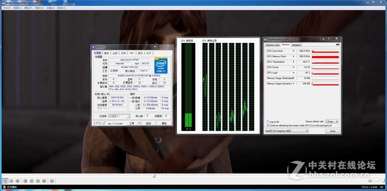387x191 pixels.
Task: Click the CPU-Z title bar logo icon
Action: click(93, 46)
